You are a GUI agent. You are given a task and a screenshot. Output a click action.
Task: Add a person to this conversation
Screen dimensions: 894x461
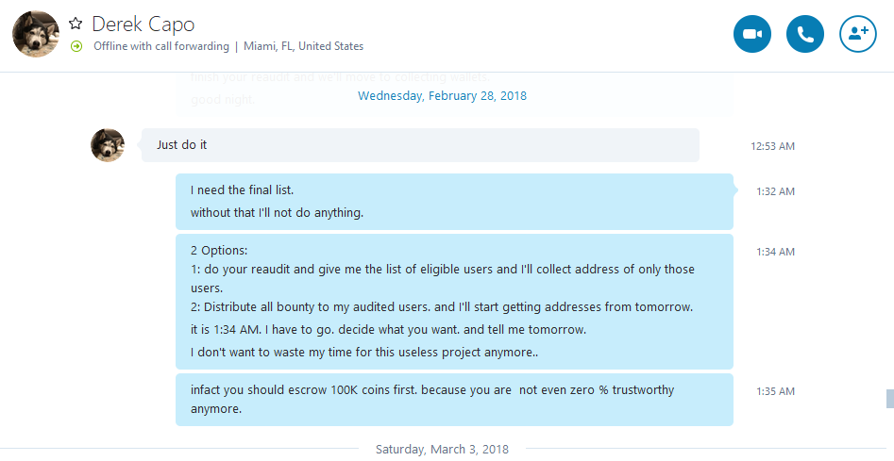coord(858,34)
